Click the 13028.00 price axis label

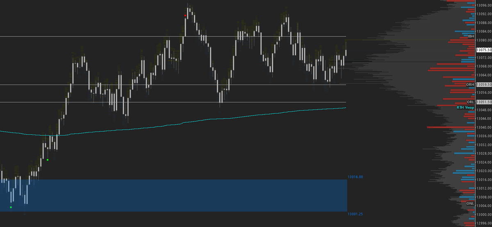(x=484, y=153)
